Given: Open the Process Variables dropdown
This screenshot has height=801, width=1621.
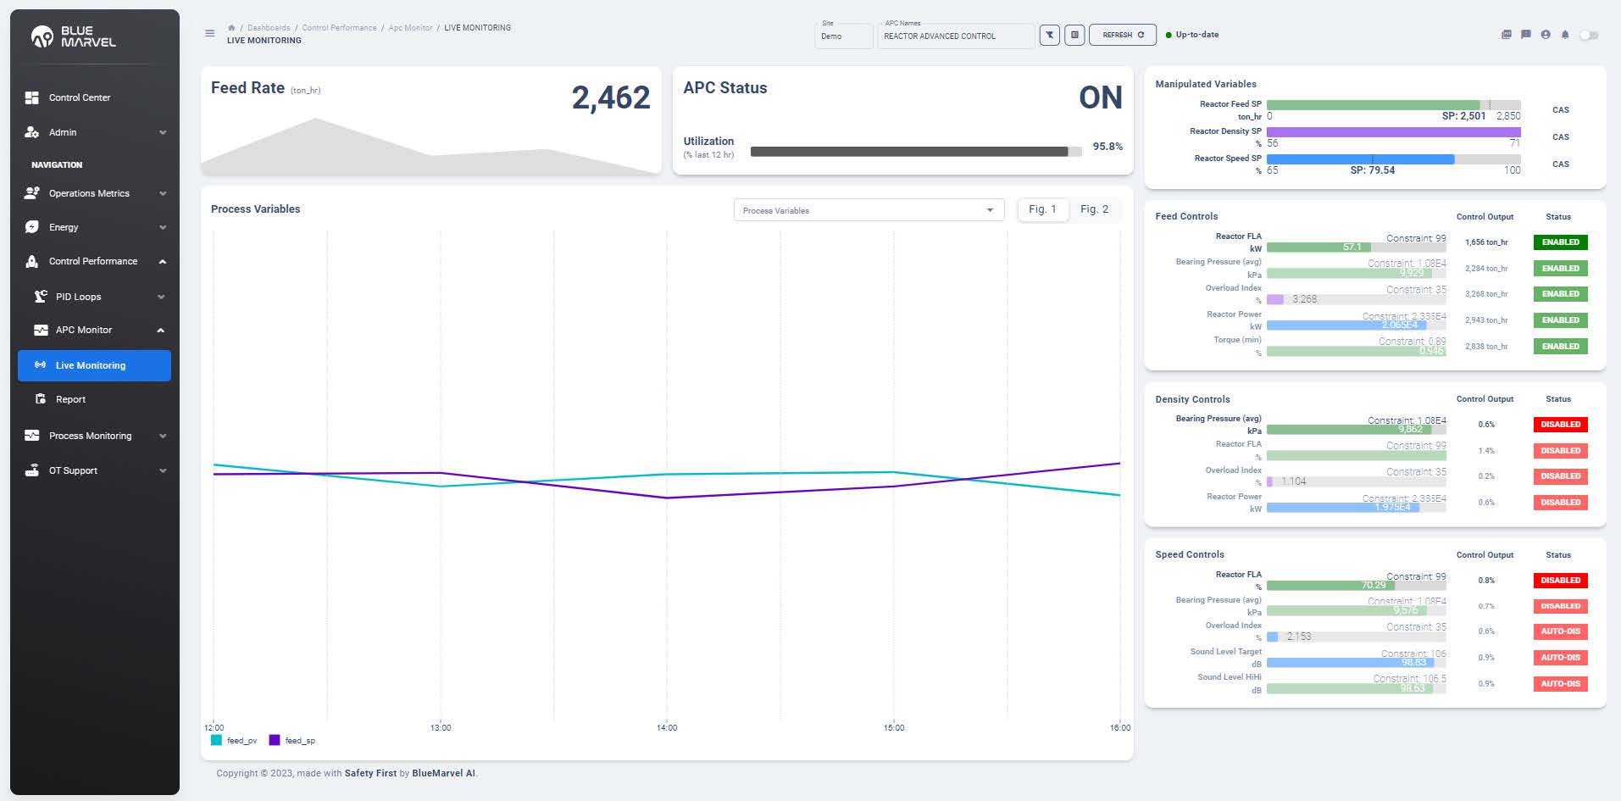Looking at the screenshot, I should (x=868, y=210).
